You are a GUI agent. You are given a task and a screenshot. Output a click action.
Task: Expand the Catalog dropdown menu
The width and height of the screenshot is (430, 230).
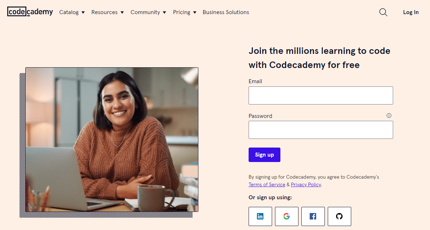(72, 12)
